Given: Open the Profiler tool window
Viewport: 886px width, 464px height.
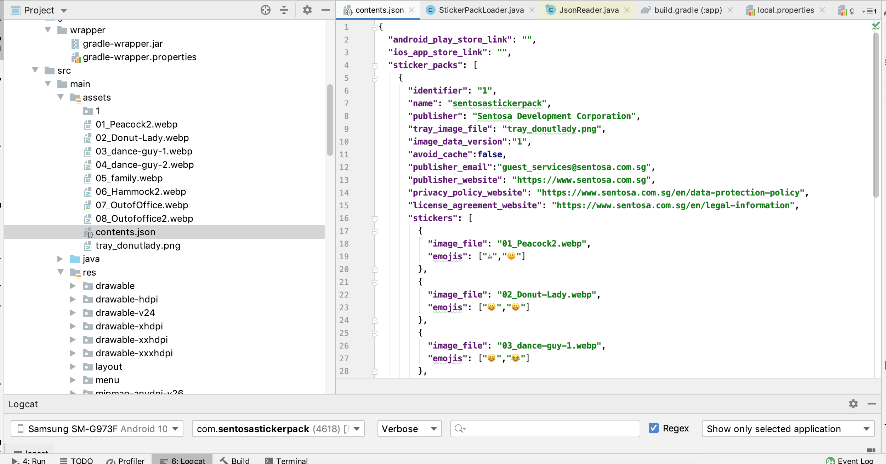Looking at the screenshot, I should [125, 460].
